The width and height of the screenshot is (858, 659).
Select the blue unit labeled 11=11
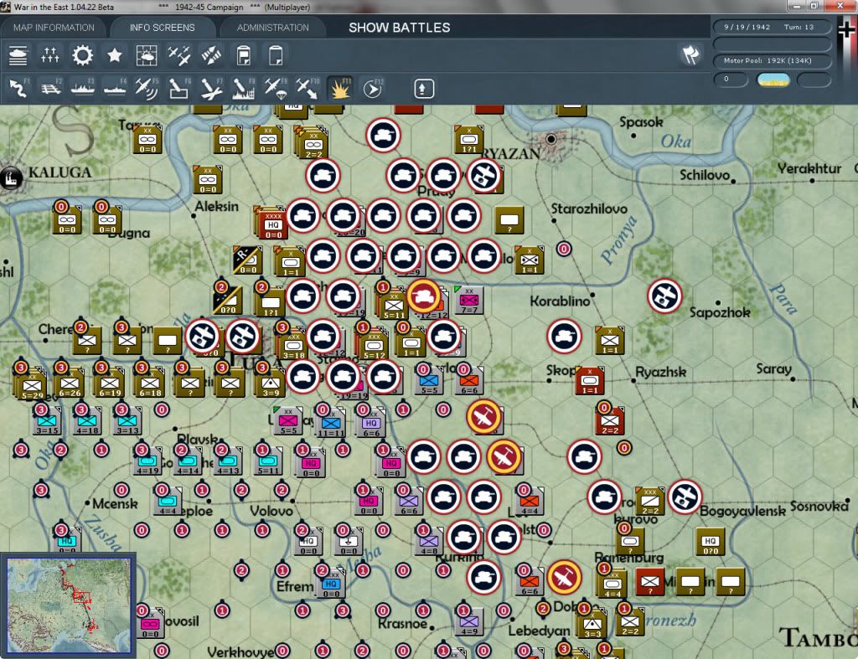[331, 425]
